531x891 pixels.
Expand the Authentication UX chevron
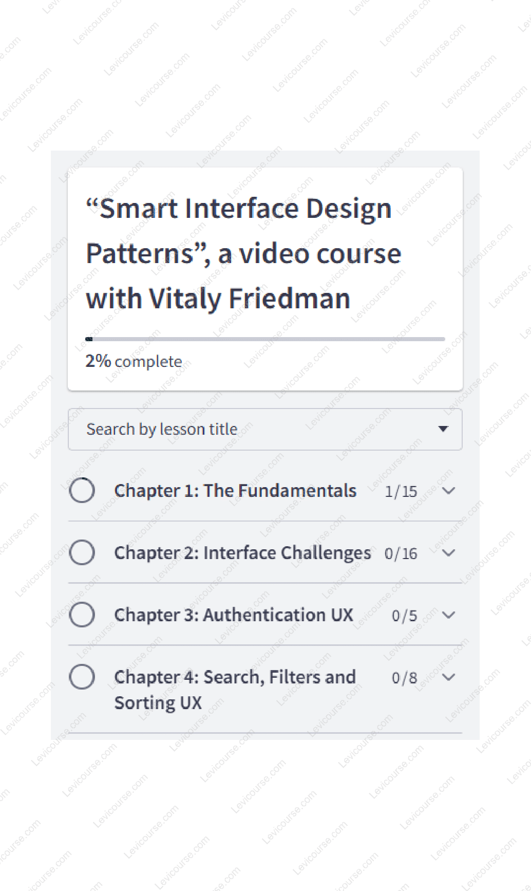[448, 615]
